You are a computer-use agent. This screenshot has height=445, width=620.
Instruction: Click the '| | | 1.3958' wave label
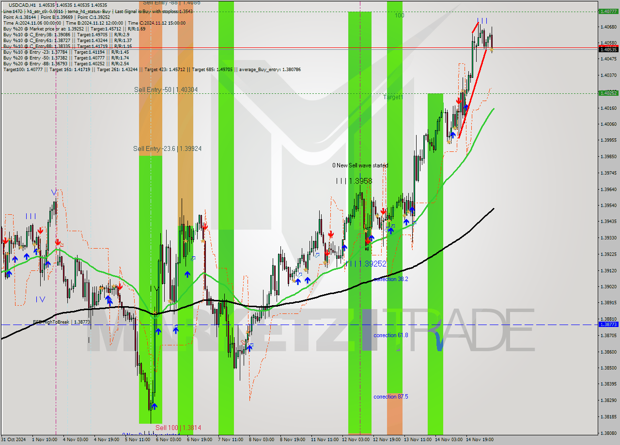click(x=354, y=181)
